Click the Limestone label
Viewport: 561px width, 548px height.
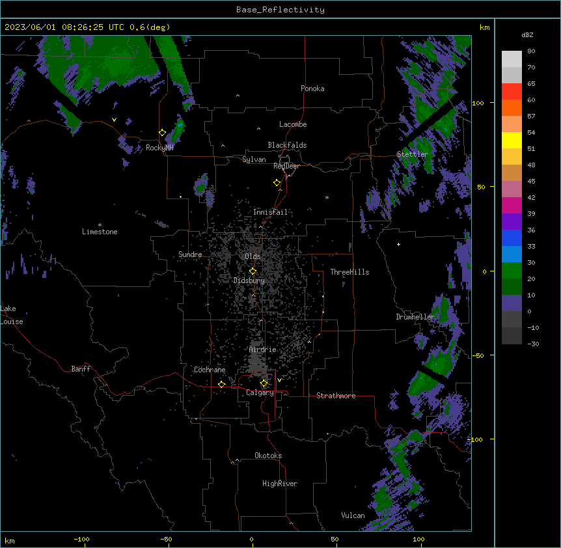click(x=100, y=232)
